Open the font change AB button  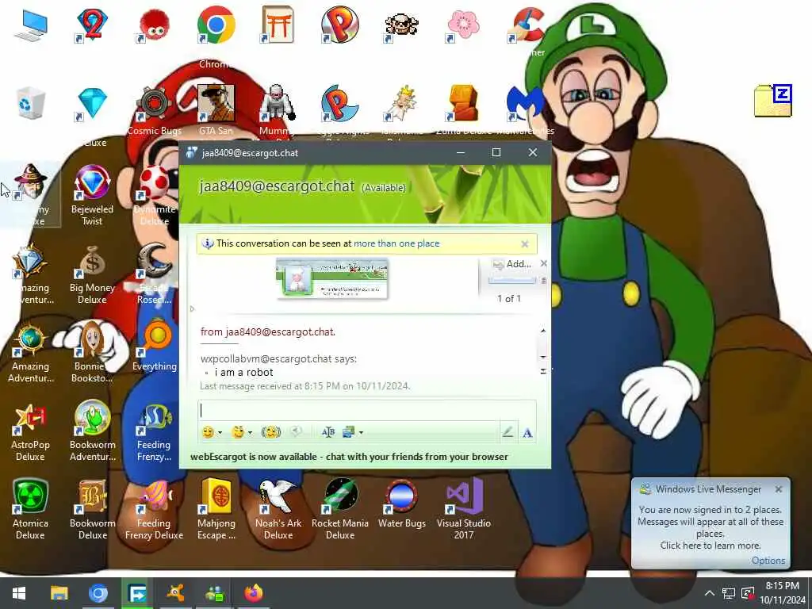coord(327,432)
